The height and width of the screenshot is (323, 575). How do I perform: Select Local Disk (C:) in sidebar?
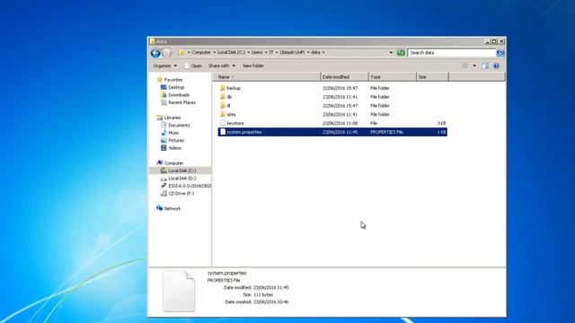click(x=181, y=170)
